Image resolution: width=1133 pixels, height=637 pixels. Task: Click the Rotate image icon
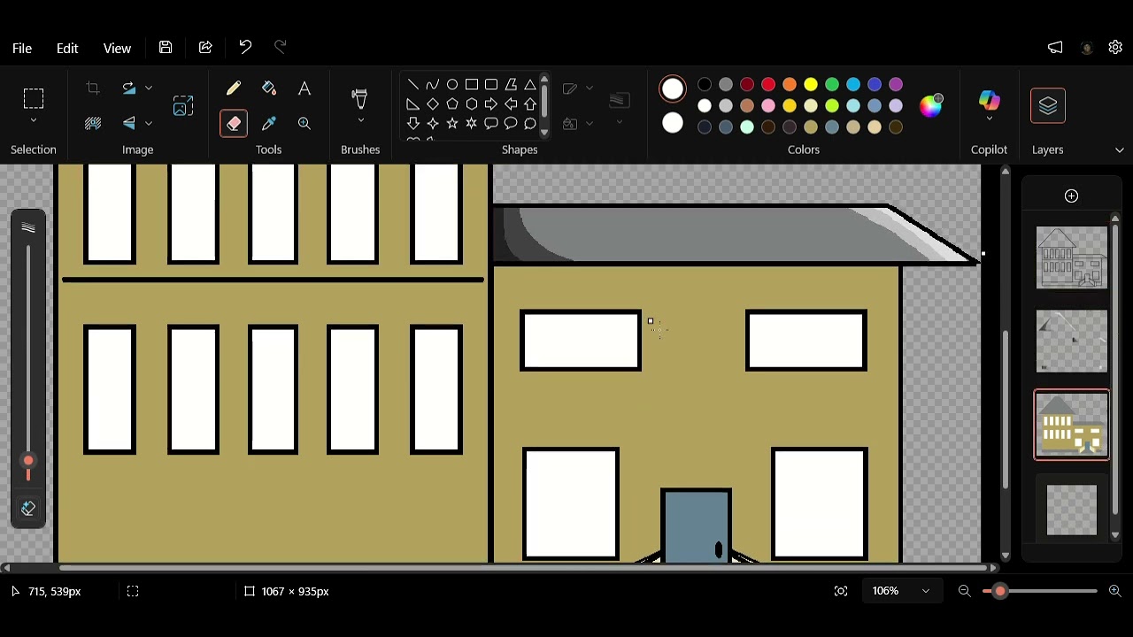[x=129, y=88]
